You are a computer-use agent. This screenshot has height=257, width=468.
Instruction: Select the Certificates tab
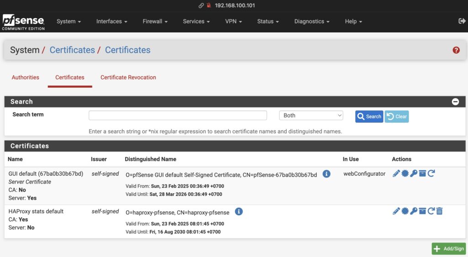[x=70, y=78]
